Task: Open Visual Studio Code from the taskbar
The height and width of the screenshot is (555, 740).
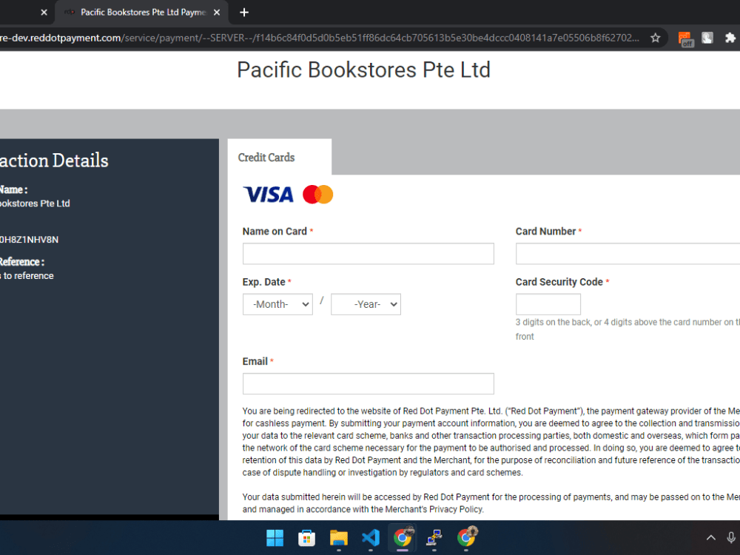Action: coord(371,538)
